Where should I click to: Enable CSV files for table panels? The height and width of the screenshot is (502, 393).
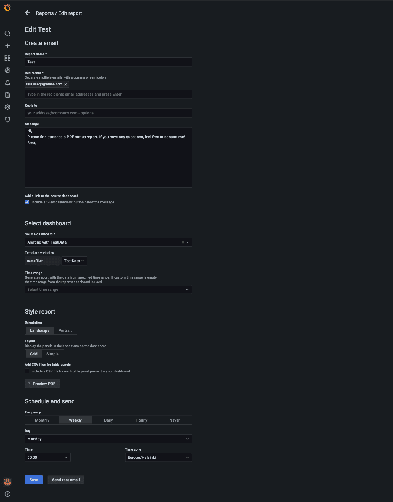(x=27, y=371)
